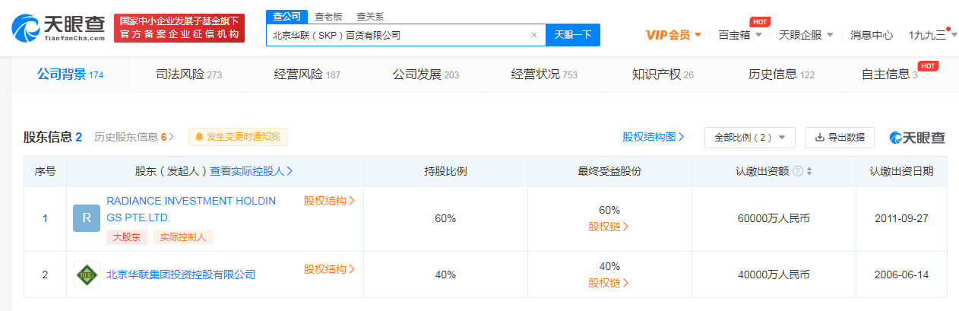The height and width of the screenshot is (311, 959).
Task: Switch to the 司法风险 tab
Action: click(x=188, y=75)
